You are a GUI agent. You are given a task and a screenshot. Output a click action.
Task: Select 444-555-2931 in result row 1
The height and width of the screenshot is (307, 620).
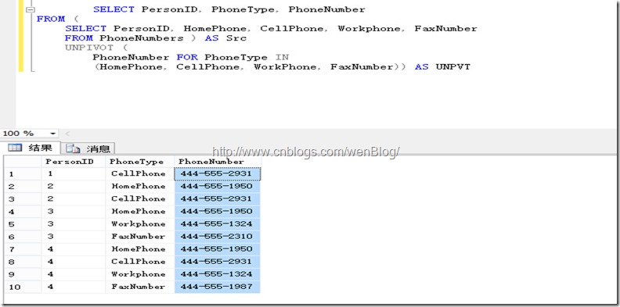click(x=218, y=174)
